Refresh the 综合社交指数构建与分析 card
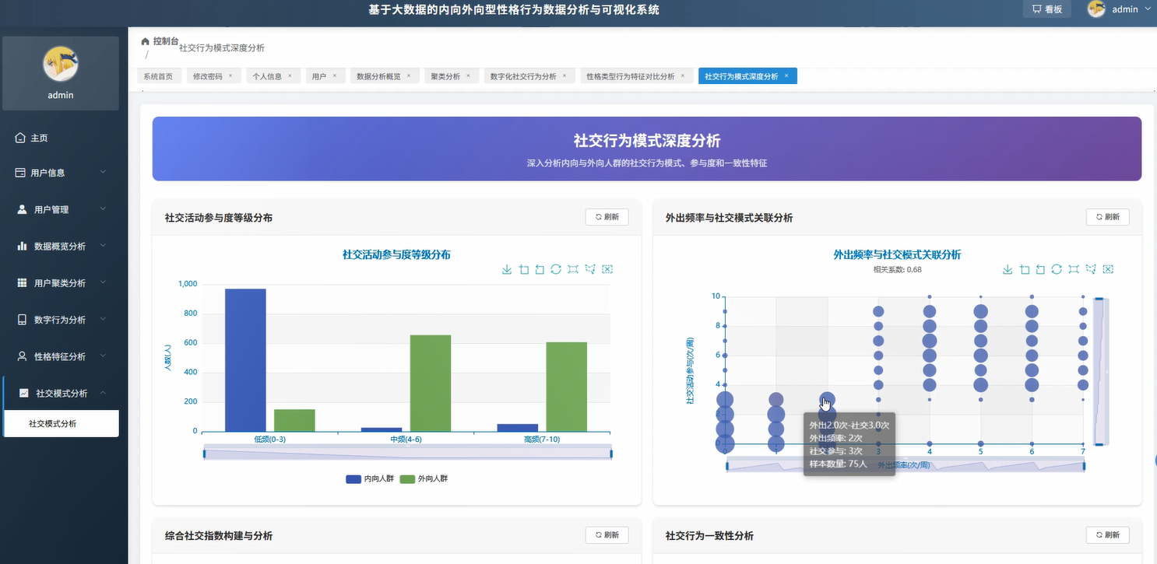1157x564 pixels. tap(607, 535)
